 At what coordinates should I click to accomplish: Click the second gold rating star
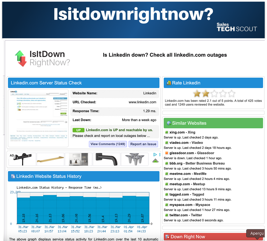(206, 94)
